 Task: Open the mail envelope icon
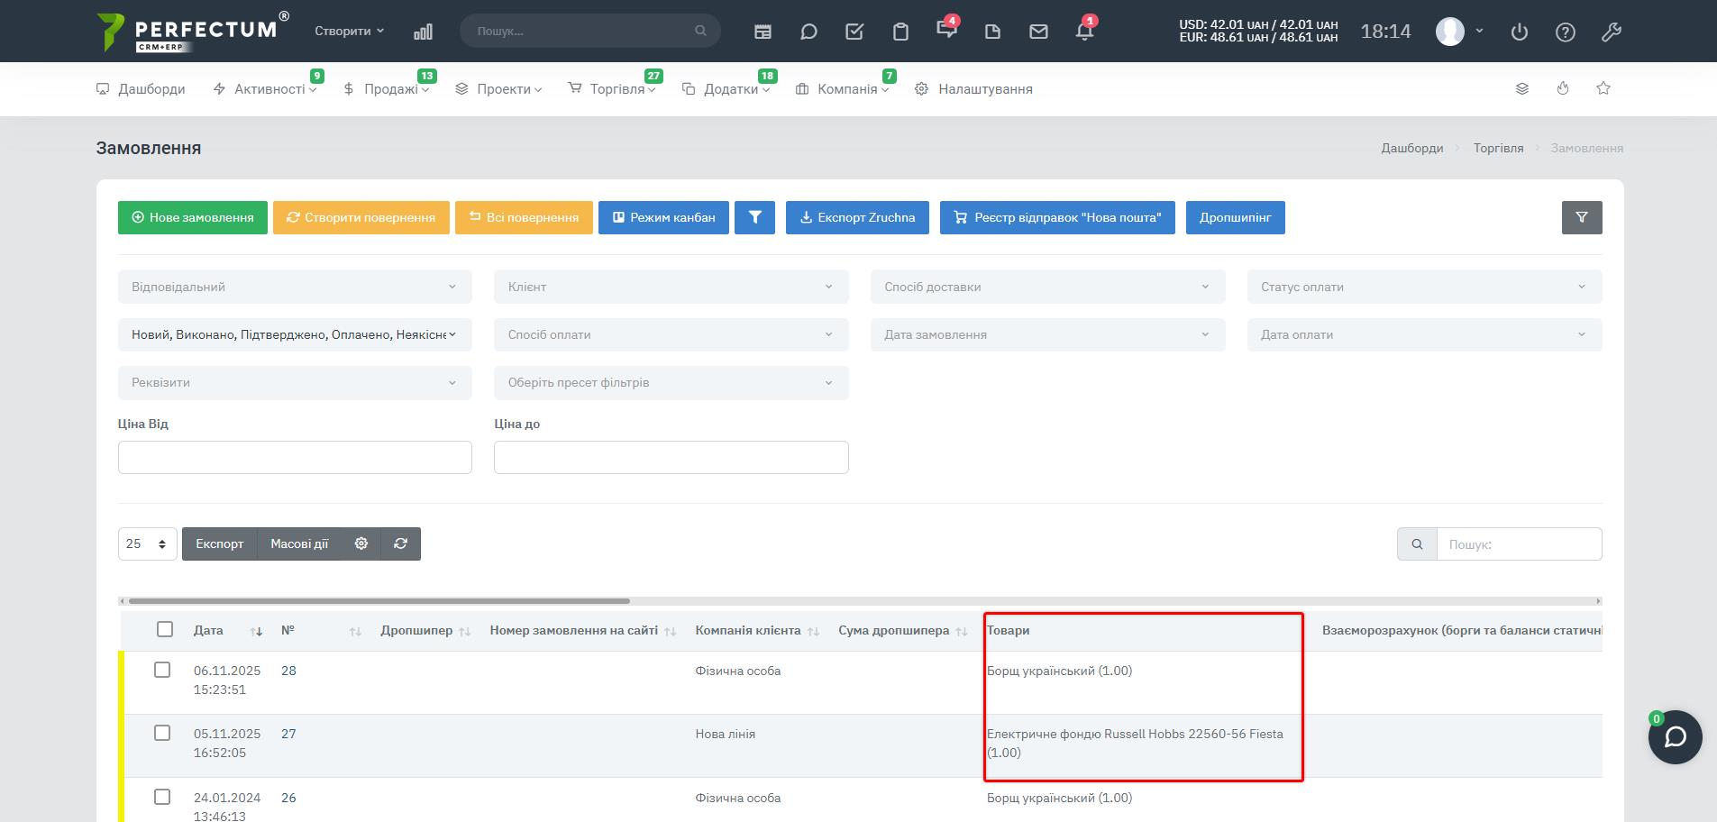1038,32
